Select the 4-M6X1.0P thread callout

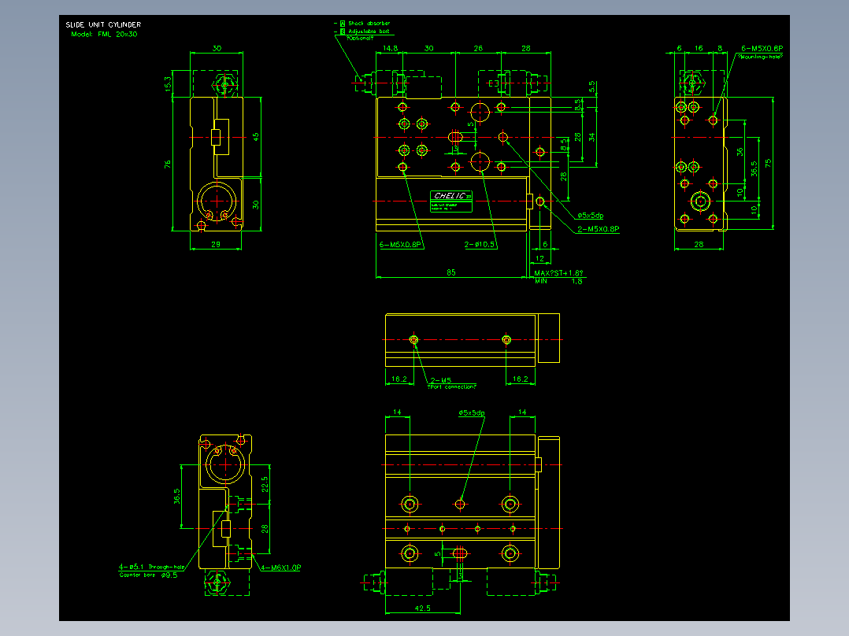coord(280,568)
